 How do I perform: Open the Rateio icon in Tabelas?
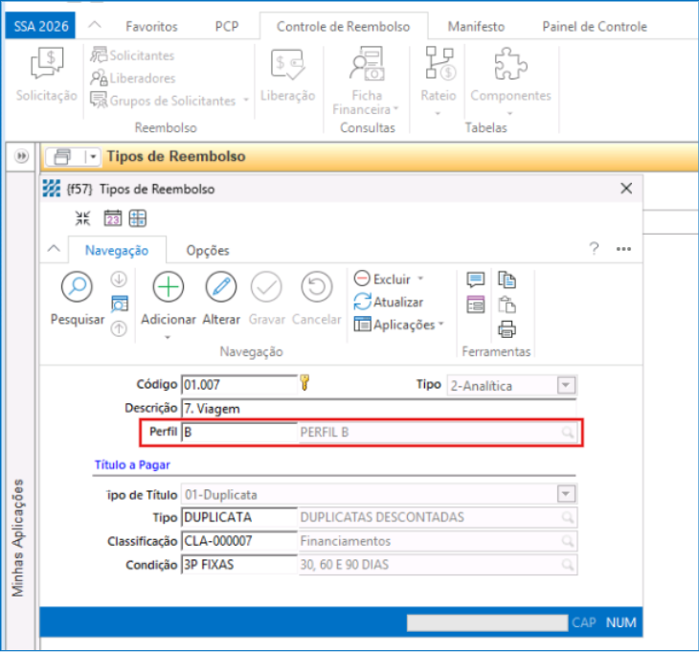click(439, 65)
